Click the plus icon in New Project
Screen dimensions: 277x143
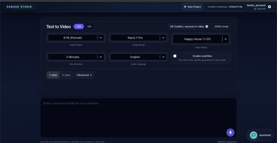[x=185, y=7]
